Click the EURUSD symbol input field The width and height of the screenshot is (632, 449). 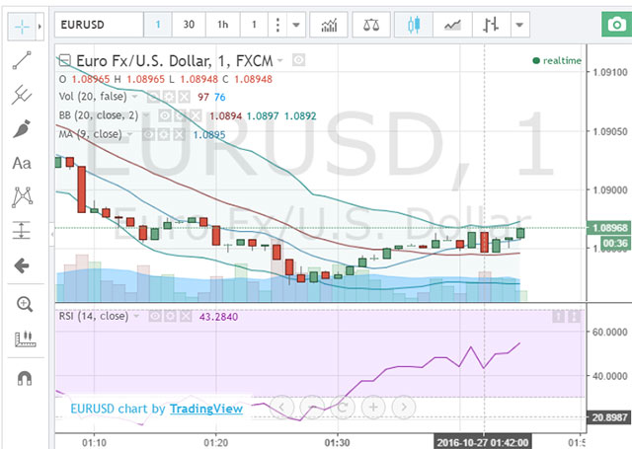99,25
